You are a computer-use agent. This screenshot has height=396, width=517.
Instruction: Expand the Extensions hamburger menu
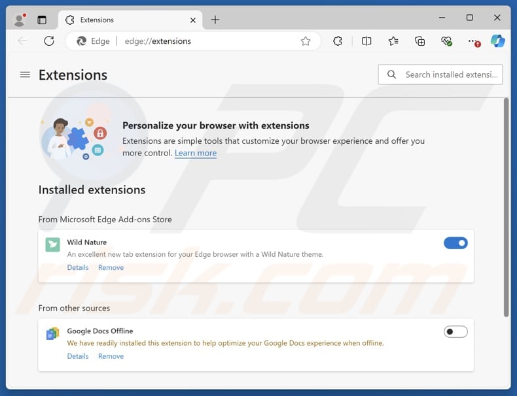(x=25, y=74)
